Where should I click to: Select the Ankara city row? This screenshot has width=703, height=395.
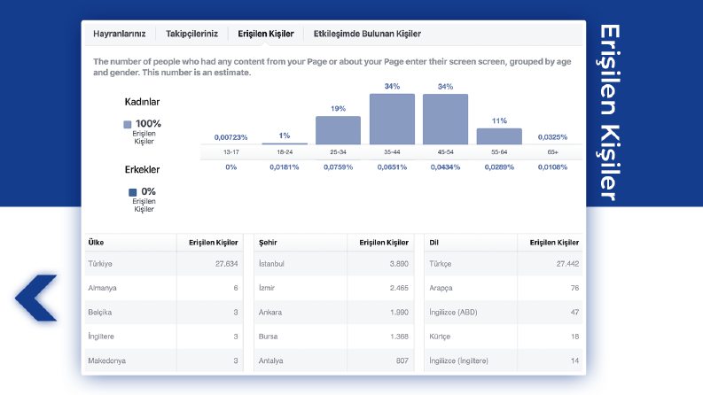pyautogui.click(x=334, y=312)
